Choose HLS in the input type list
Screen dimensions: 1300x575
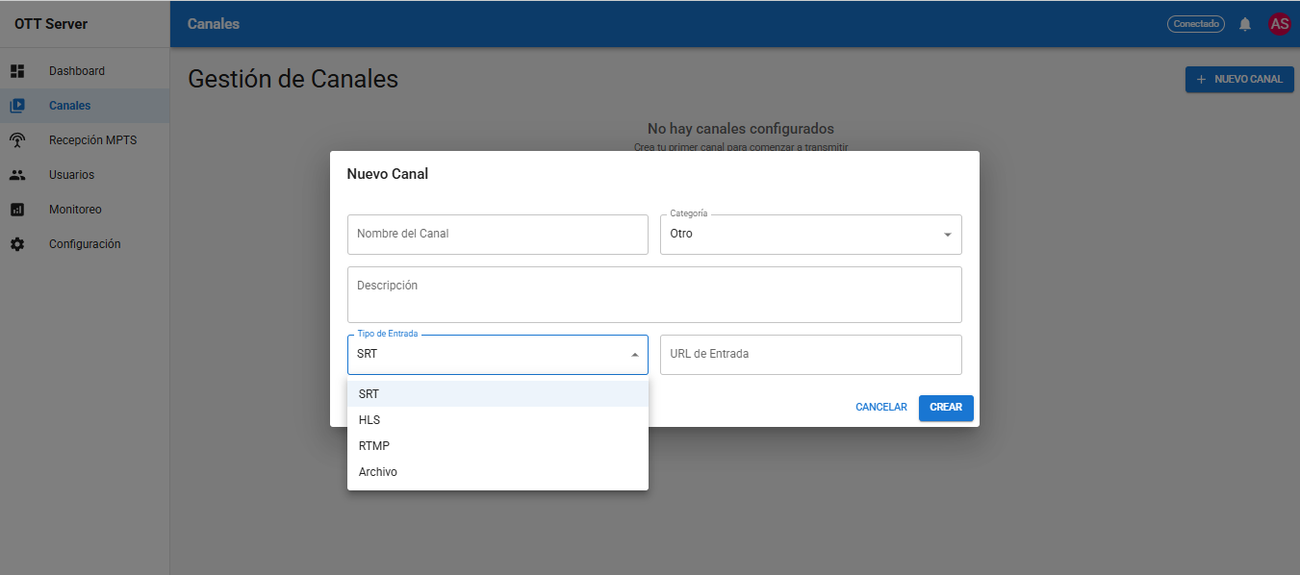pyautogui.click(x=497, y=420)
